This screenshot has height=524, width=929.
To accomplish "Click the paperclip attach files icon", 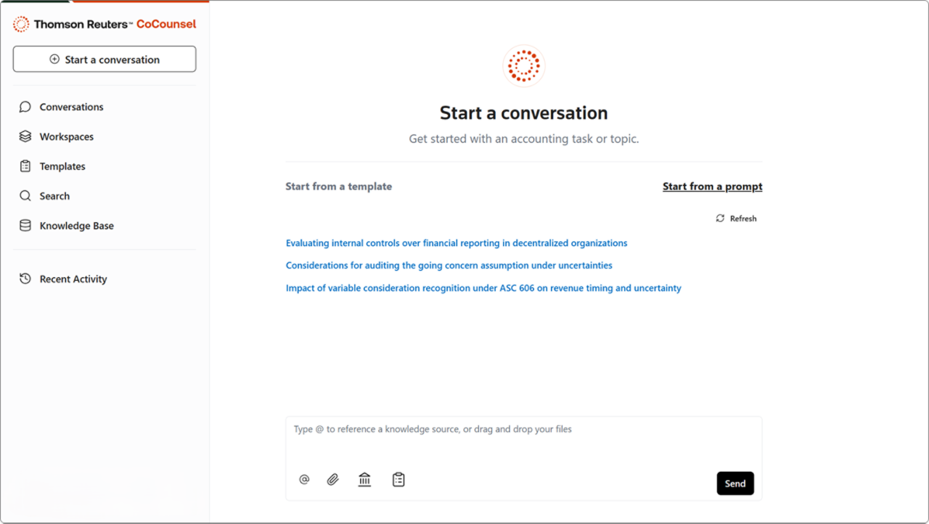I will click(x=332, y=480).
